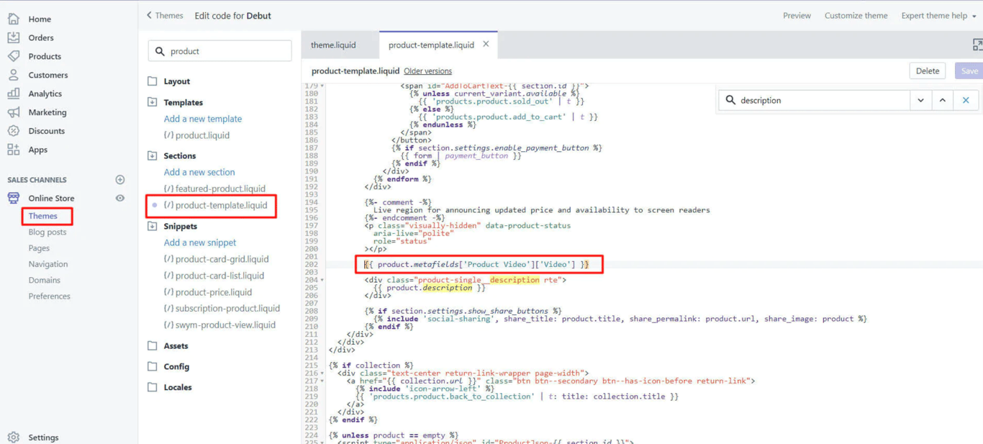Click the Analytics chart icon
Screen dimensions: 983x444
(13, 94)
